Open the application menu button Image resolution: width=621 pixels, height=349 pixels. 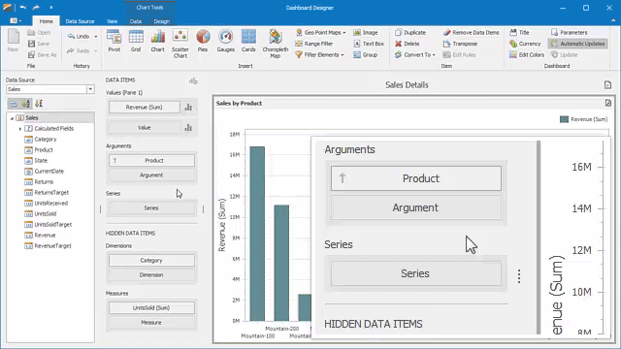[16, 21]
